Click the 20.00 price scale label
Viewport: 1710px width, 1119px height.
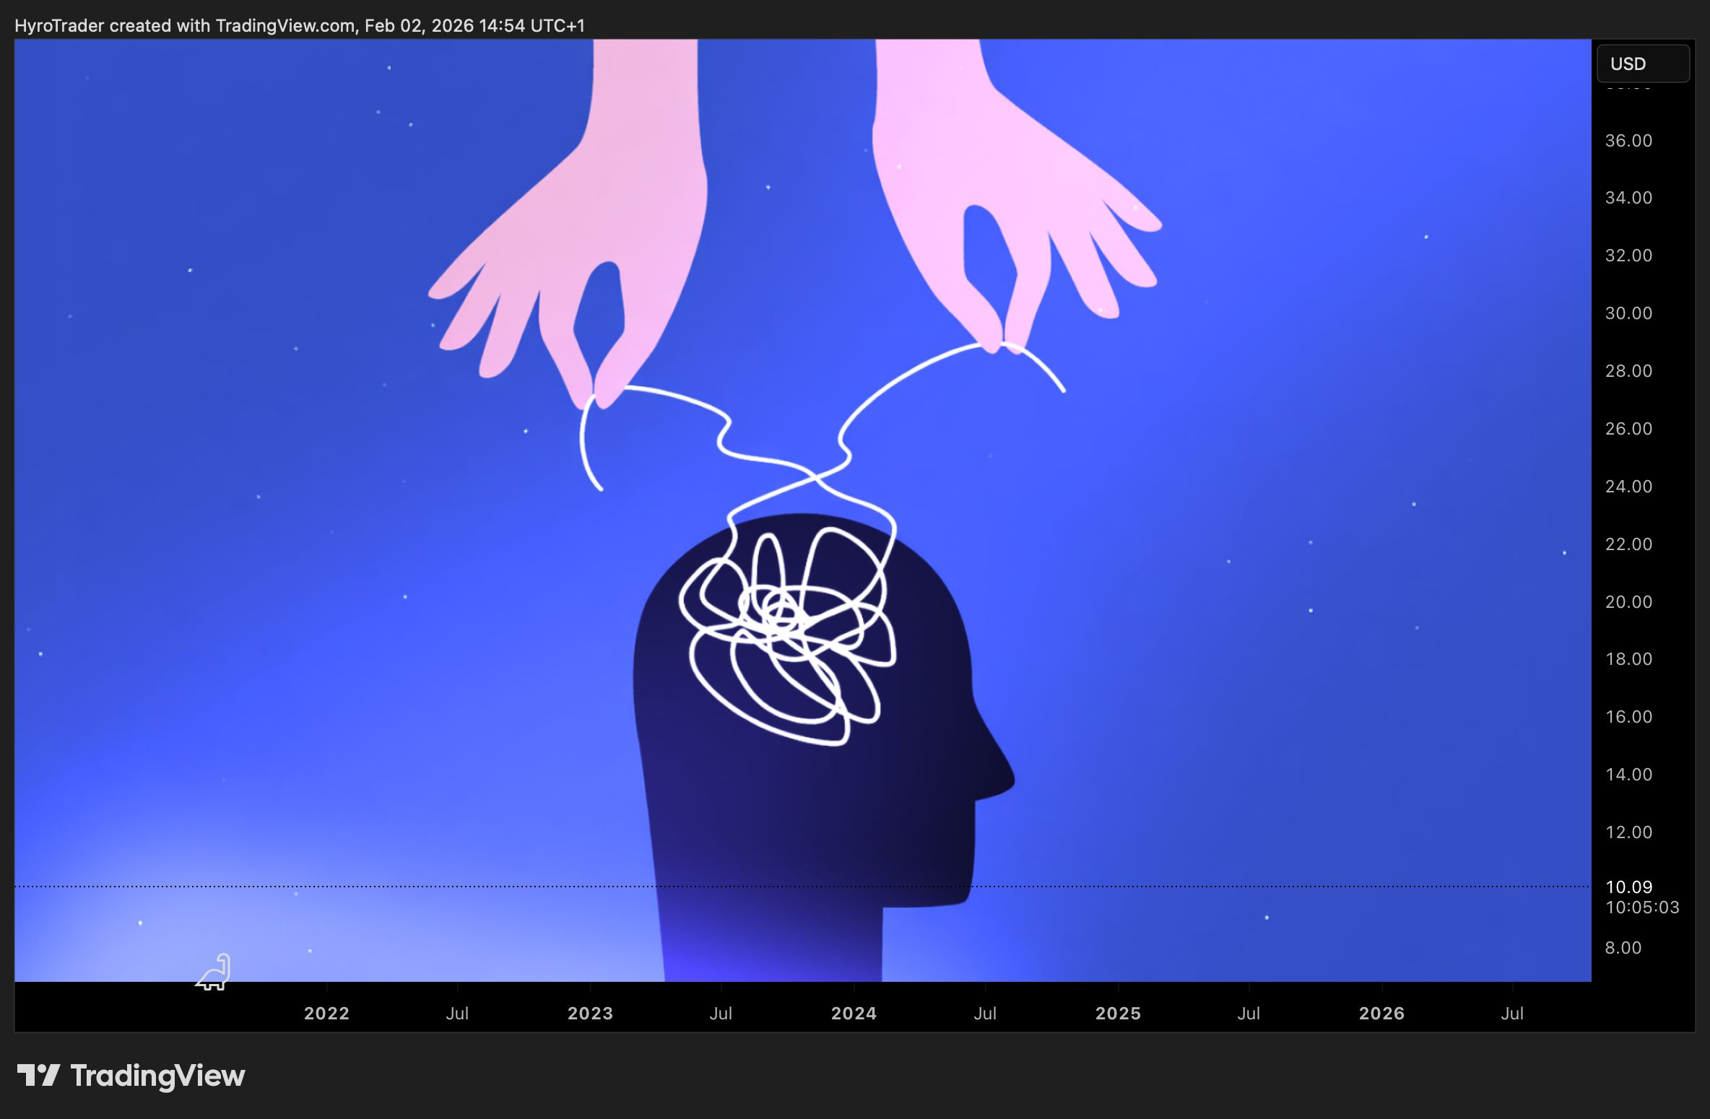1628,602
